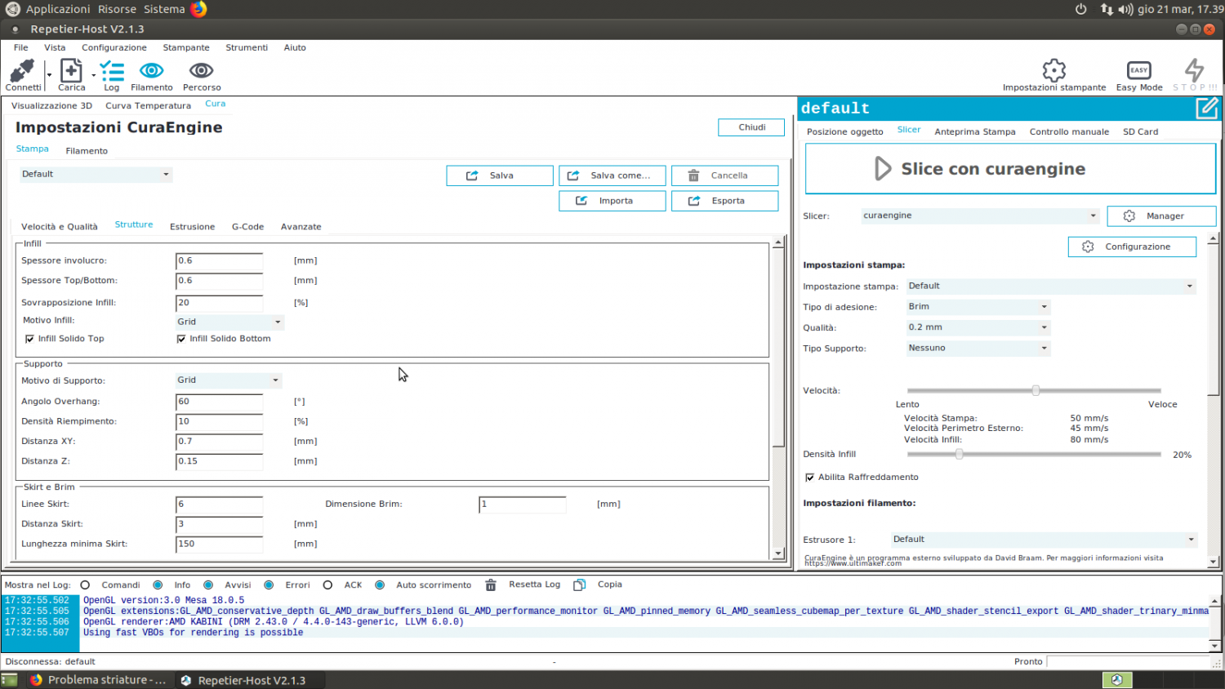Toggle the Log panel icon

click(112, 71)
